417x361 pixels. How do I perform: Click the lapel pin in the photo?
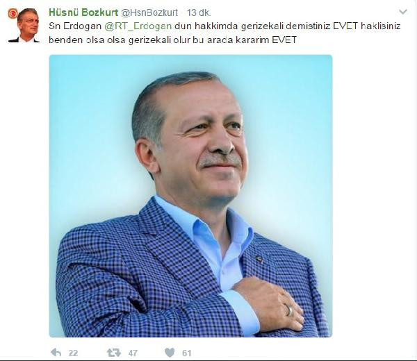point(259,258)
